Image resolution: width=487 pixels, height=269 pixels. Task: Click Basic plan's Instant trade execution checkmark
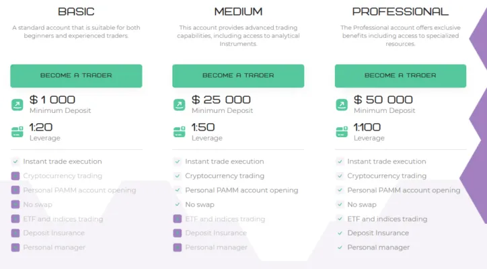15,161
